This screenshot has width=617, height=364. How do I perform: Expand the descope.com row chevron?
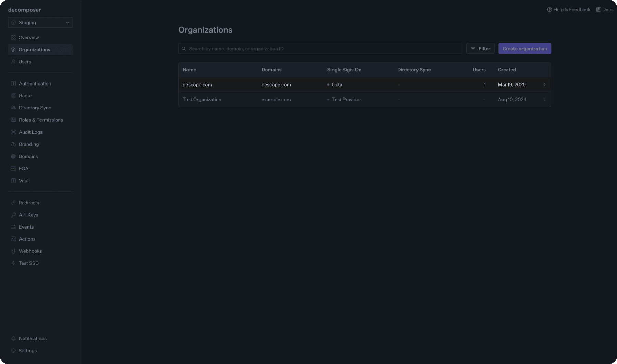click(544, 84)
